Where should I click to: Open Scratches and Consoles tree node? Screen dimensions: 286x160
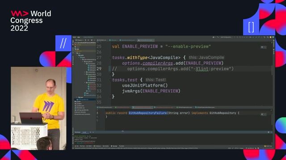point(82,114)
